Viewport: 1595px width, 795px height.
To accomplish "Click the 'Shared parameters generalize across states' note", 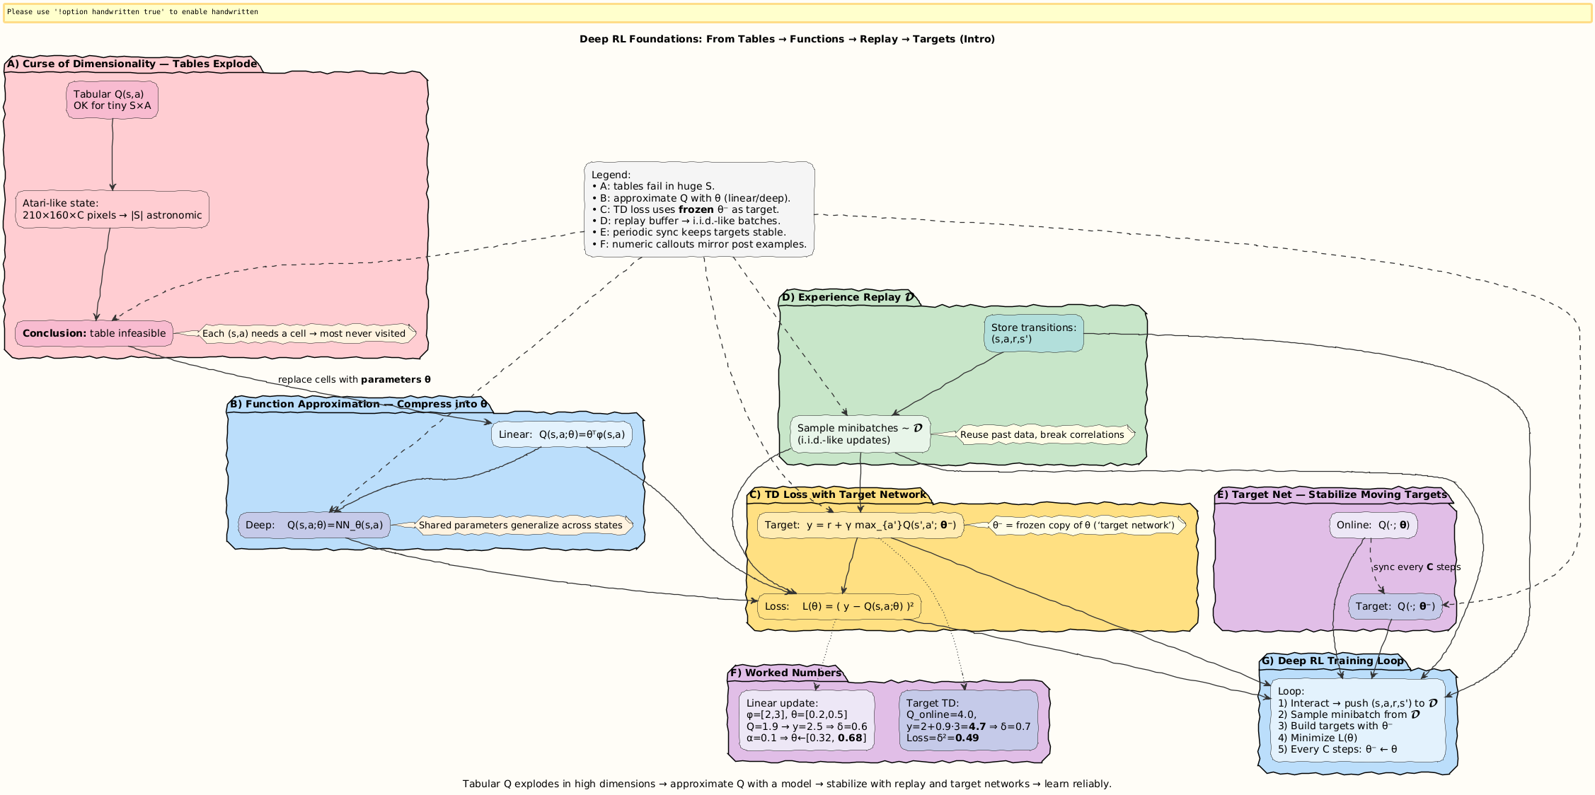I will pyautogui.click(x=522, y=525).
